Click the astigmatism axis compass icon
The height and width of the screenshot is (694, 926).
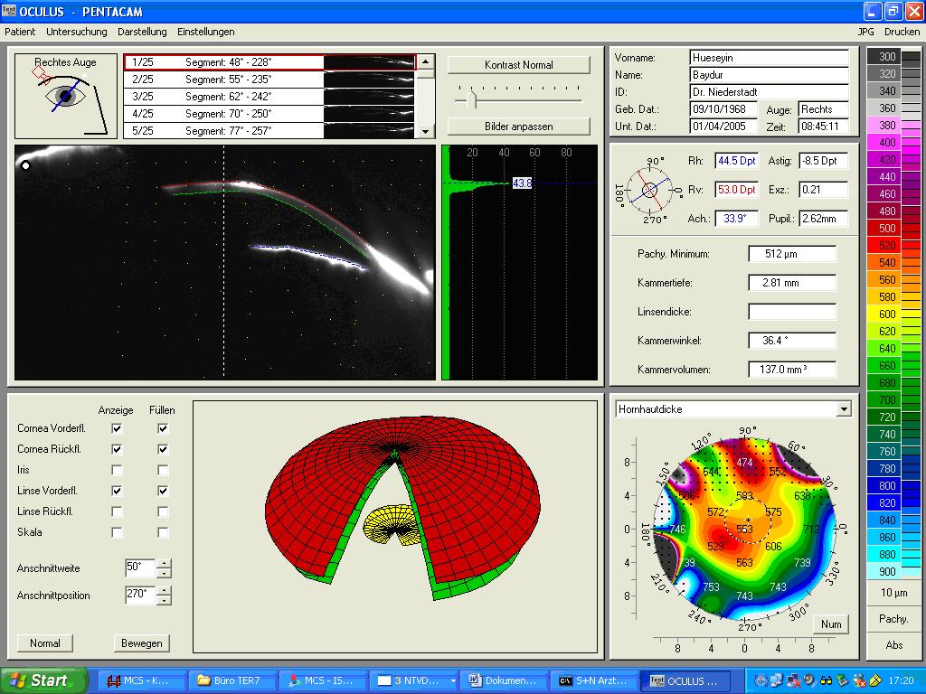click(649, 190)
